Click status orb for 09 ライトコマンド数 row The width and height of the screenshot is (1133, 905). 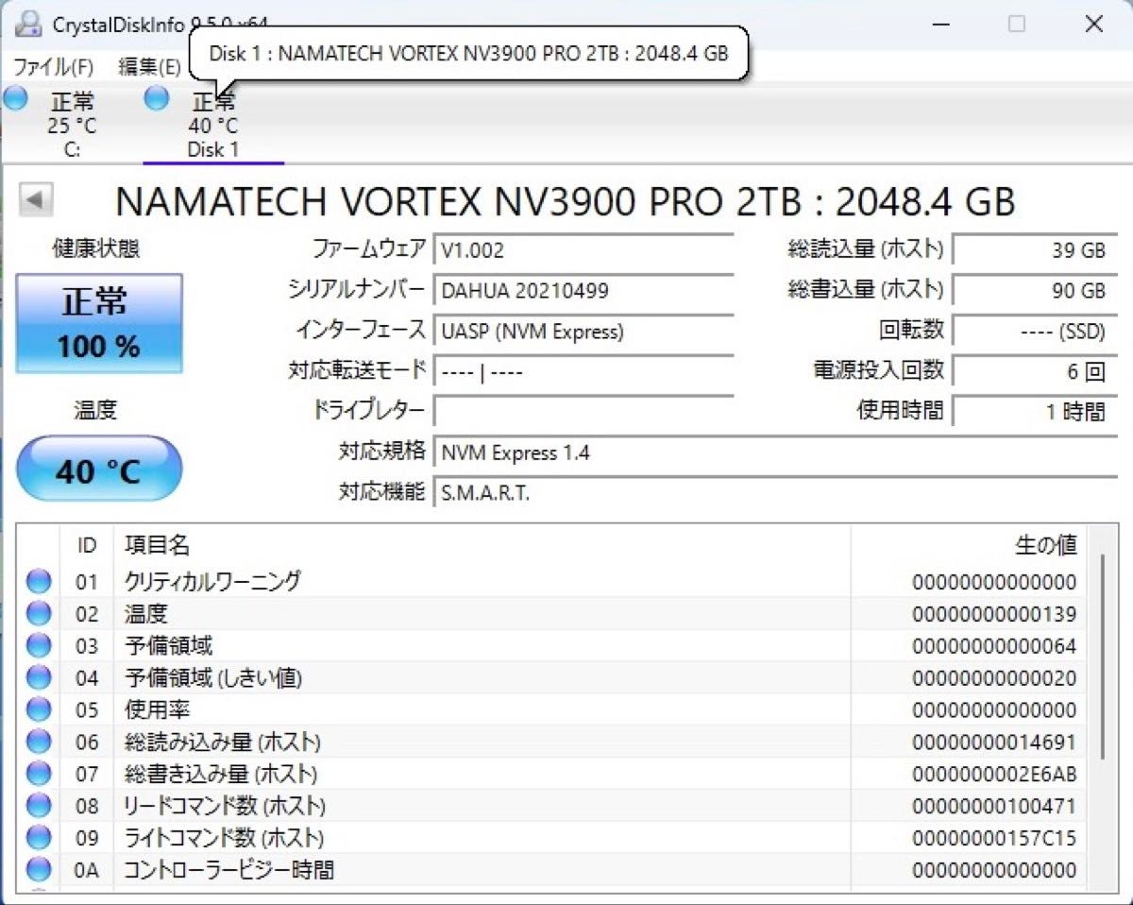tap(39, 838)
